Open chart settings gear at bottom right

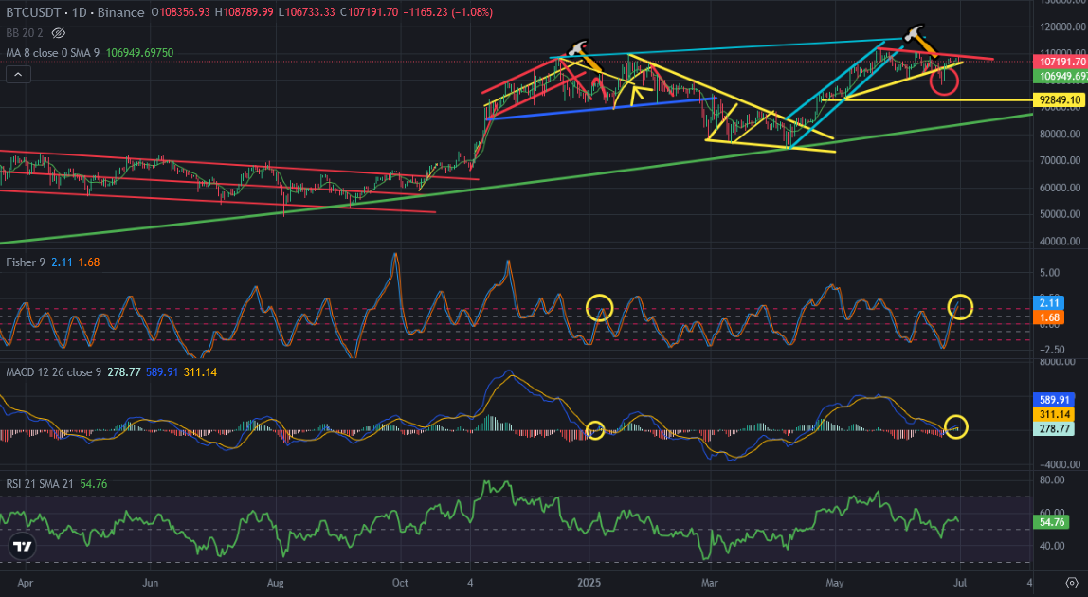(1071, 583)
